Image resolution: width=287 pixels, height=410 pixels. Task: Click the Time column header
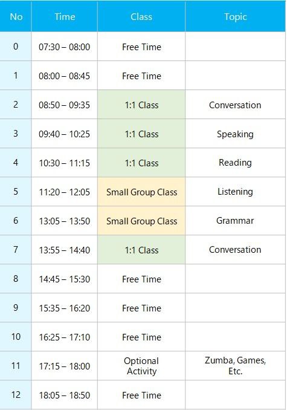(x=65, y=17)
